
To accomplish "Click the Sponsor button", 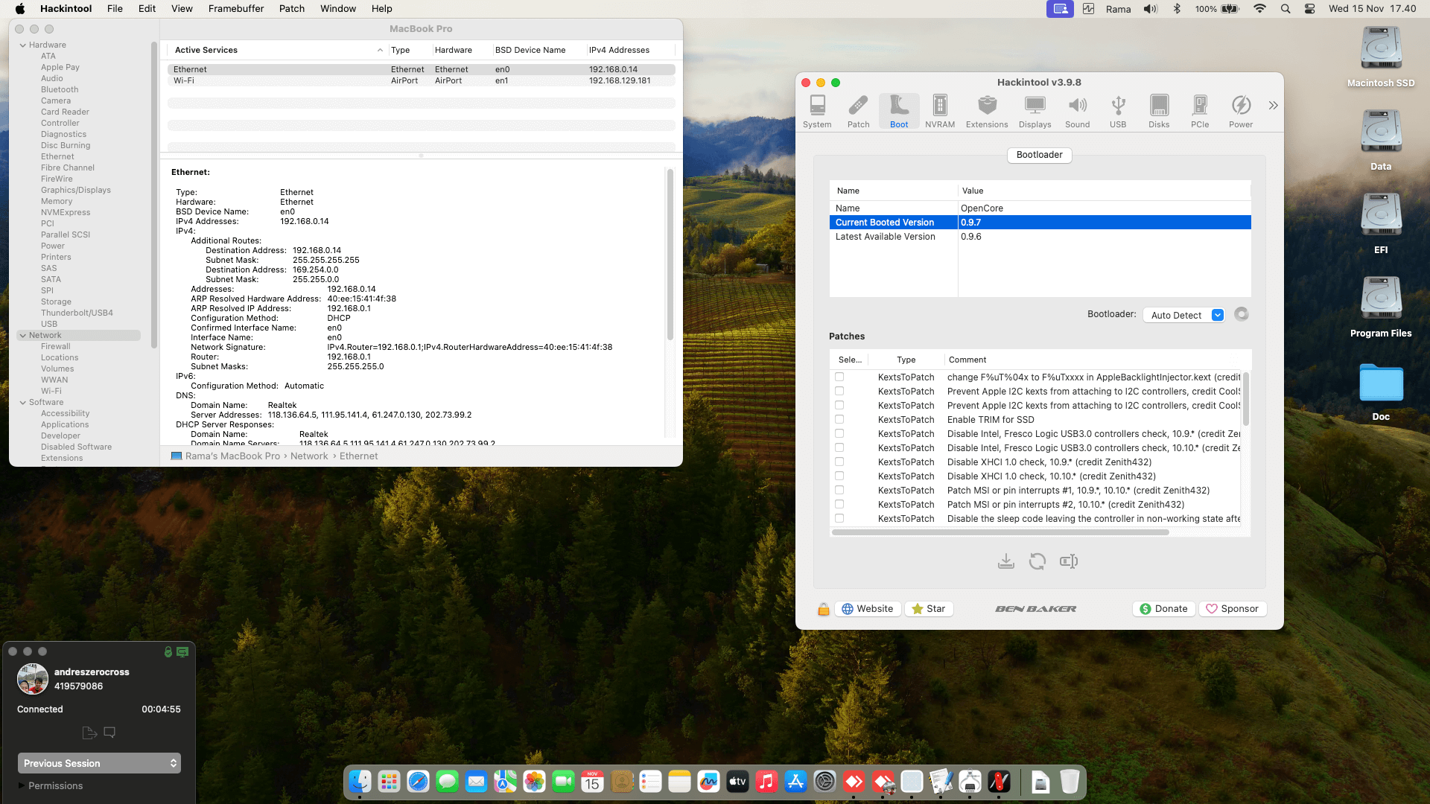I will [1233, 609].
